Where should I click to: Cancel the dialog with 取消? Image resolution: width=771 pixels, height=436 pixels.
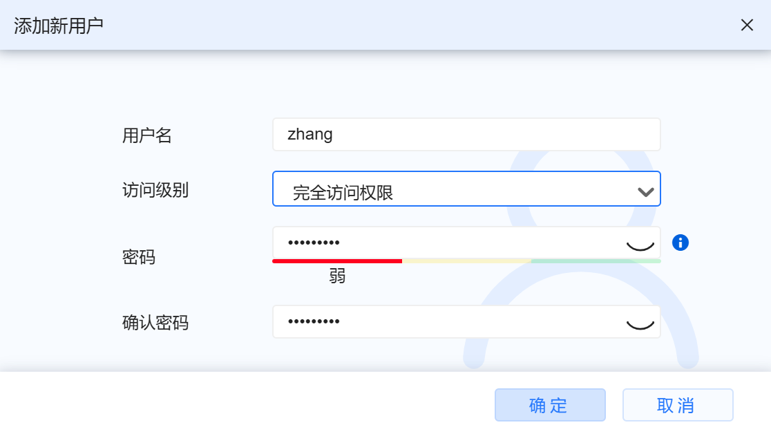pos(678,405)
